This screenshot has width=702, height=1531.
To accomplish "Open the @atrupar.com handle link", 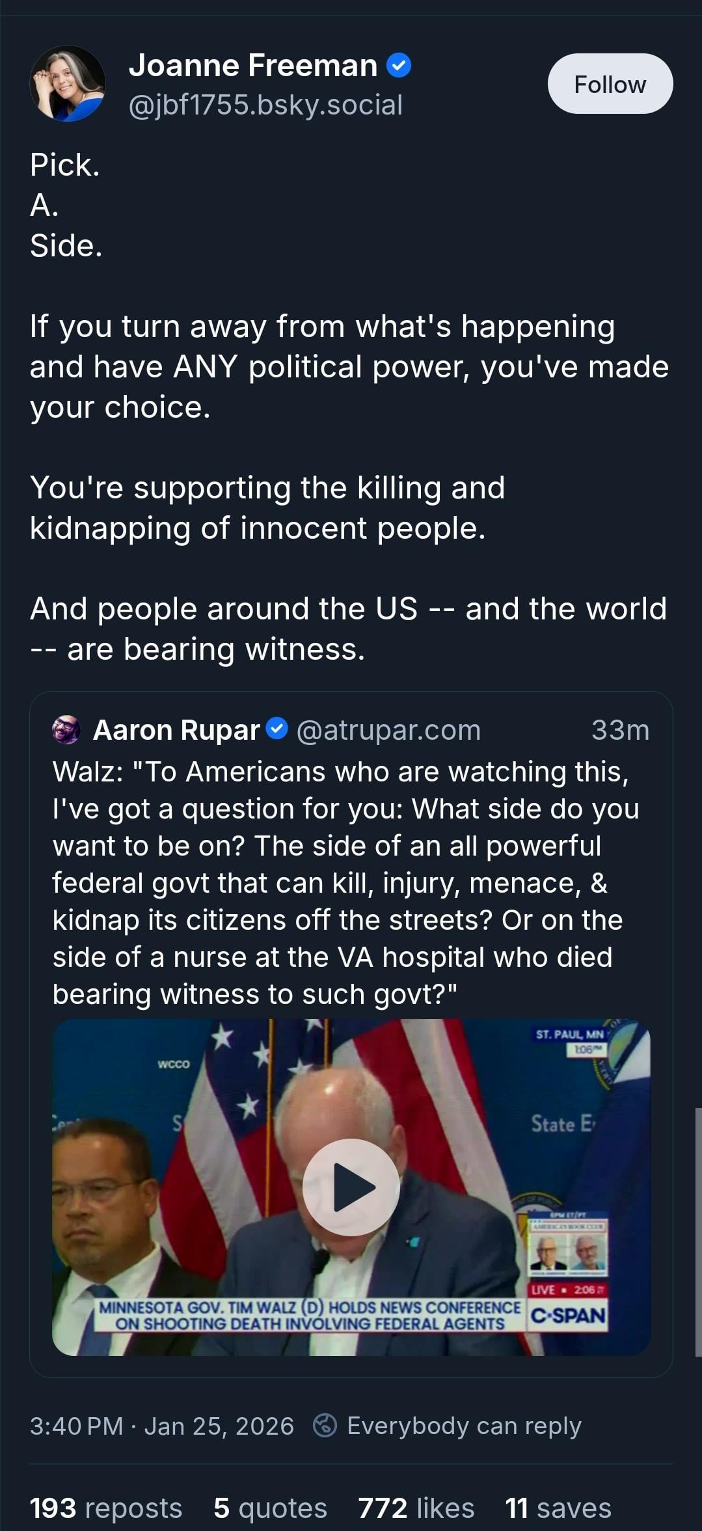I will [x=388, y=730].
